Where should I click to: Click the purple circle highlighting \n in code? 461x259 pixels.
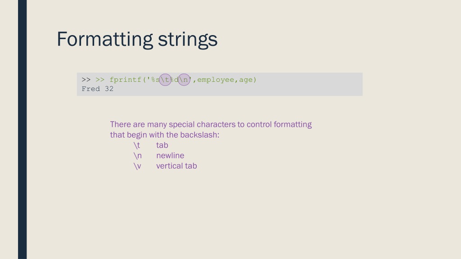(184, 80)
